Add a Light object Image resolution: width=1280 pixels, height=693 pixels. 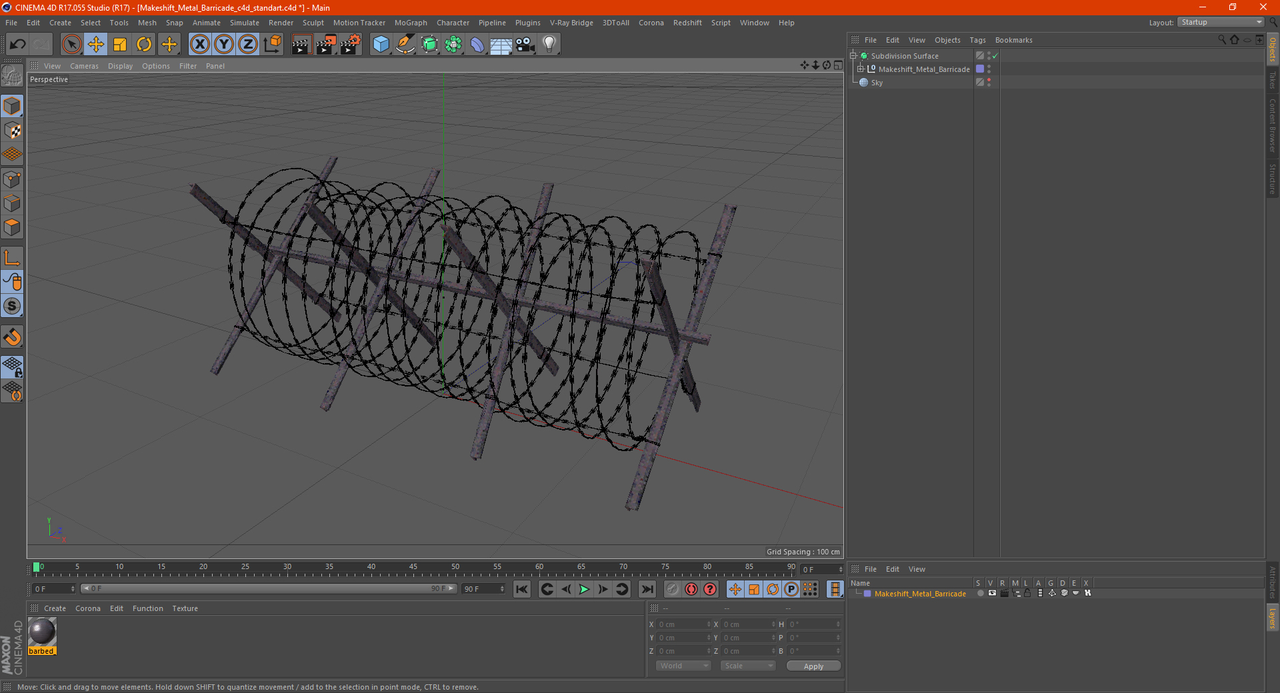pyautogui.click(x=549, y=45)
